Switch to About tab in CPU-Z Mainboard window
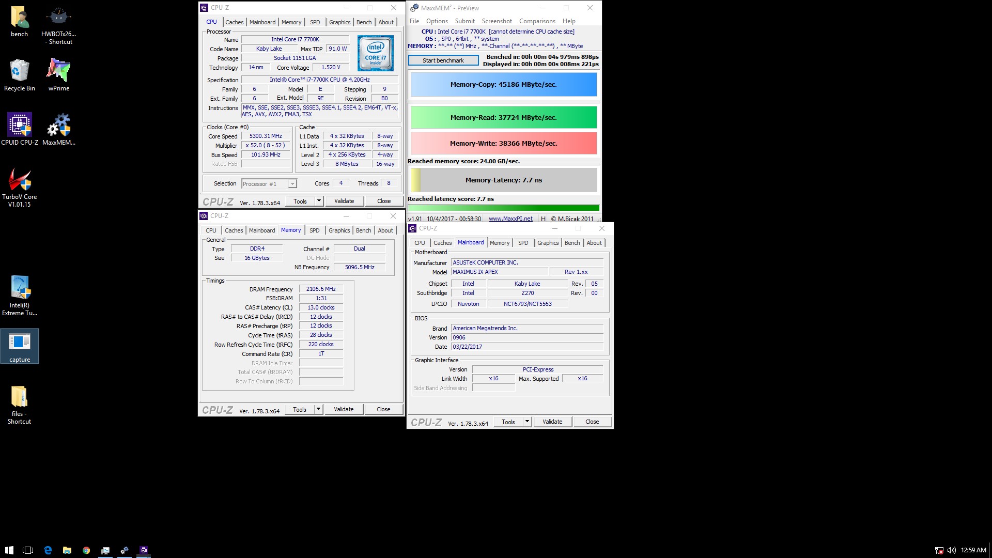Viewport: 992px width, 558px height. (x=594, y=243)
